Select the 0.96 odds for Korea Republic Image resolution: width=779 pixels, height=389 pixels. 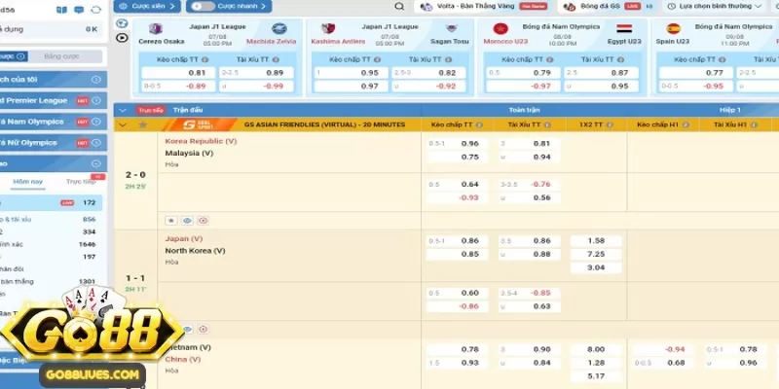click(469, 143)
